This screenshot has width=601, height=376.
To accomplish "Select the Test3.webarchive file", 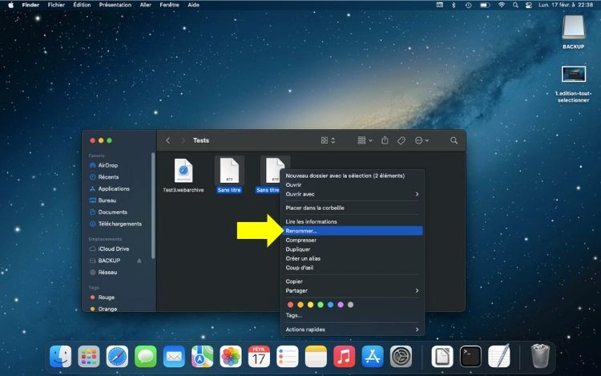I will [x=184, y=175].
